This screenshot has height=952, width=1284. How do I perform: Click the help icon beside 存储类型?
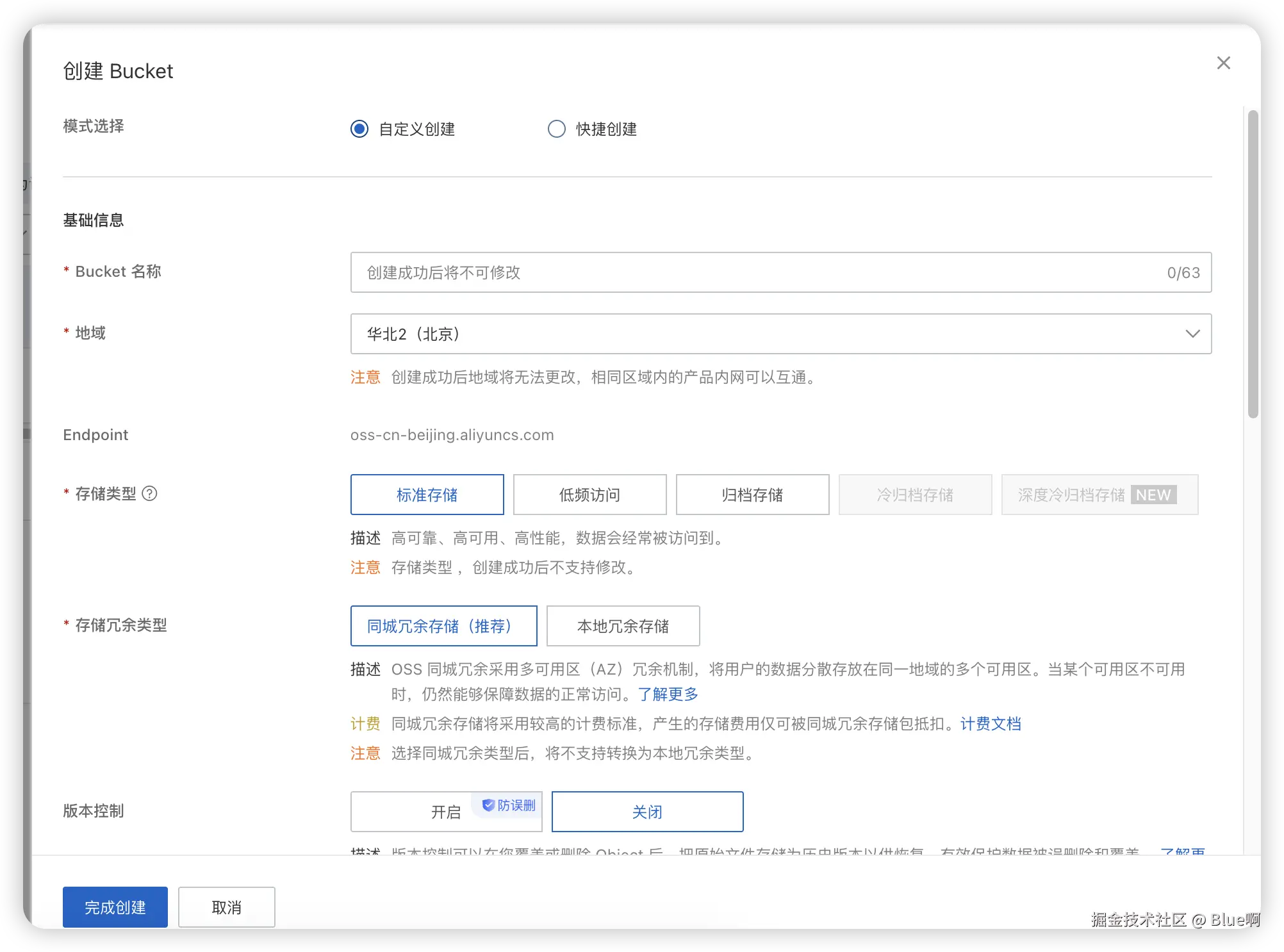[x=149, y=493]
